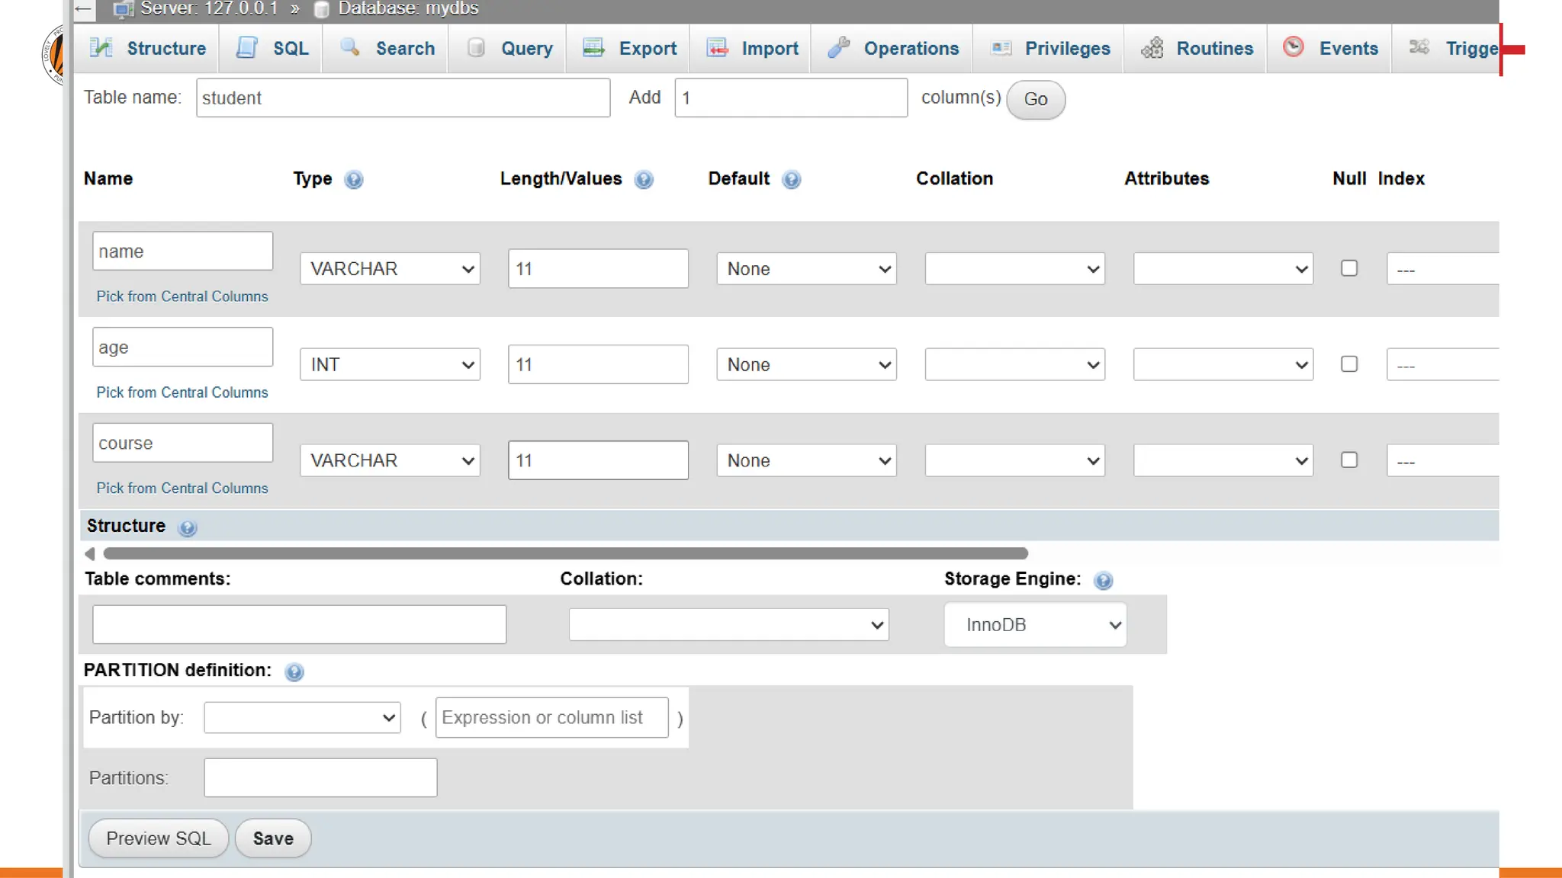Click Database: mydbs in breadcrumb

tap(408, 9)
